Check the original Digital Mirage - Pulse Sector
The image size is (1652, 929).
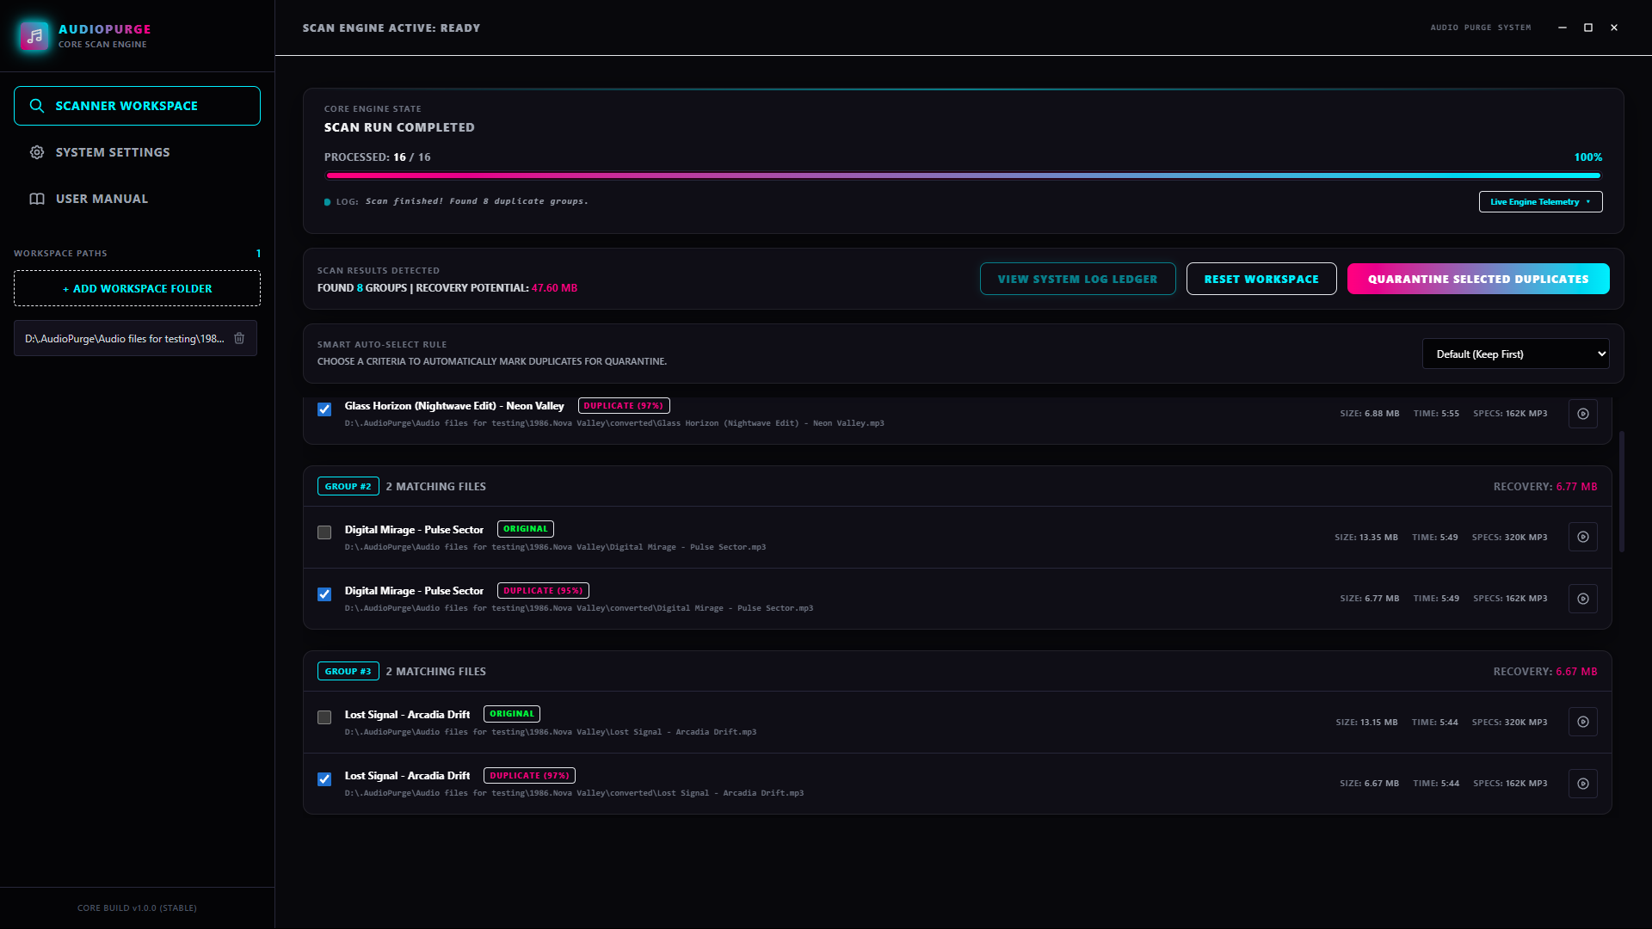click(324, 532)
